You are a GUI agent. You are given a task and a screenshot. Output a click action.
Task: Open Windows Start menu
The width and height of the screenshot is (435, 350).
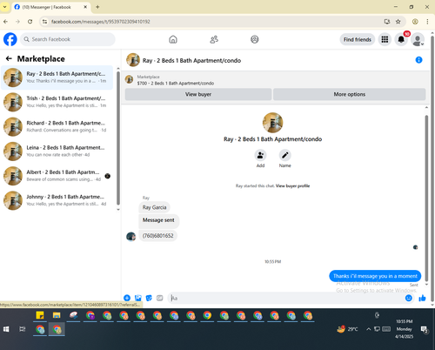pyautogui.click(x=6, y=329)
